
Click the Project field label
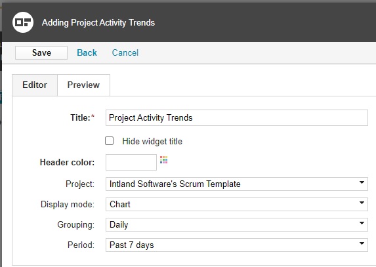(80, 184)
